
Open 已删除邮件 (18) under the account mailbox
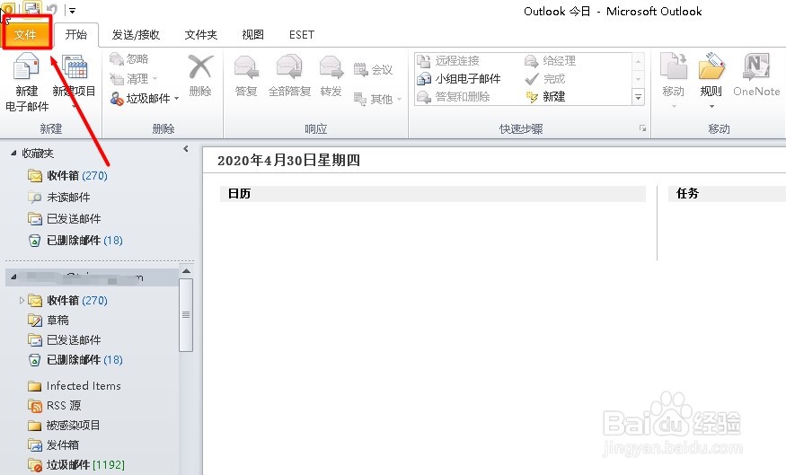(75, 360)
